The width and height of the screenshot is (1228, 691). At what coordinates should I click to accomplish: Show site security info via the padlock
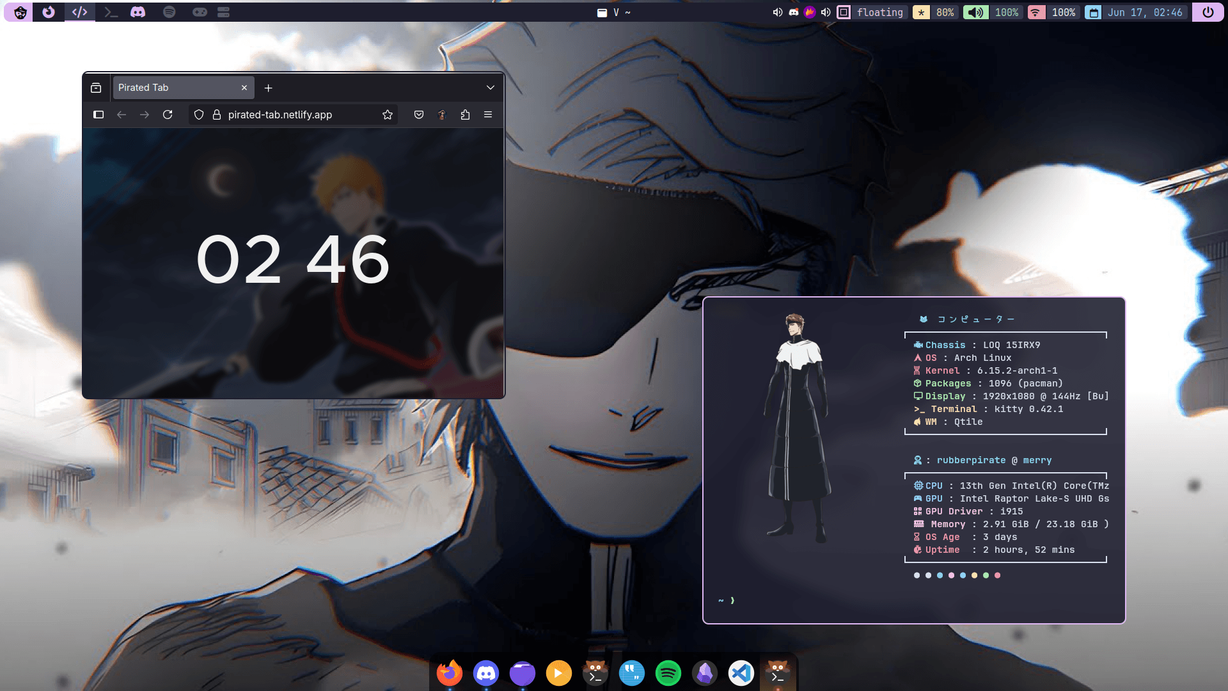[217, 115]
